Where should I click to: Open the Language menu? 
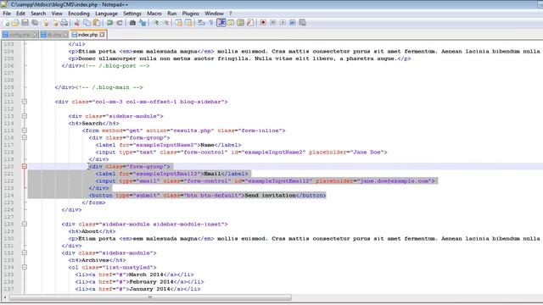[106, 14]
